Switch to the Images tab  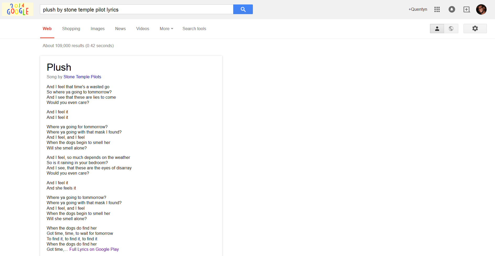click(x=98, y=29)
